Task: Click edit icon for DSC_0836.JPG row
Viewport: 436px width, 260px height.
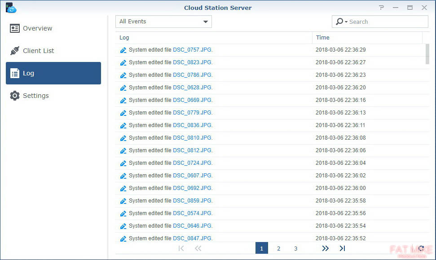Action: (123, 125)
